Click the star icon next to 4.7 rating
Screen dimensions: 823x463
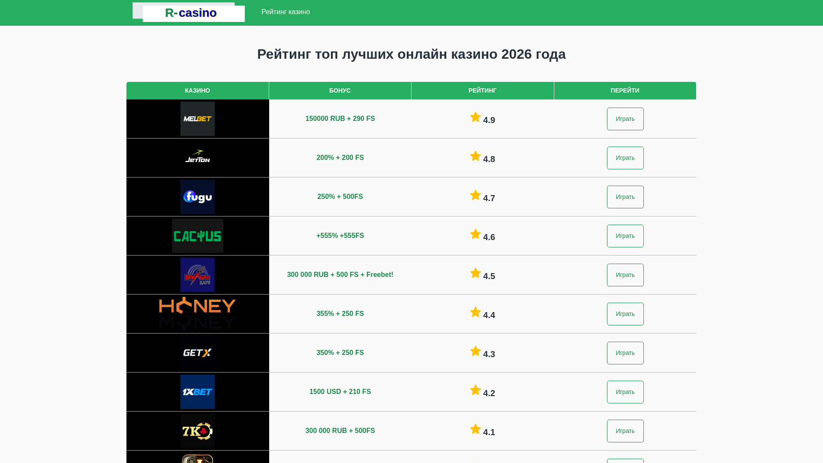point(475,195)
